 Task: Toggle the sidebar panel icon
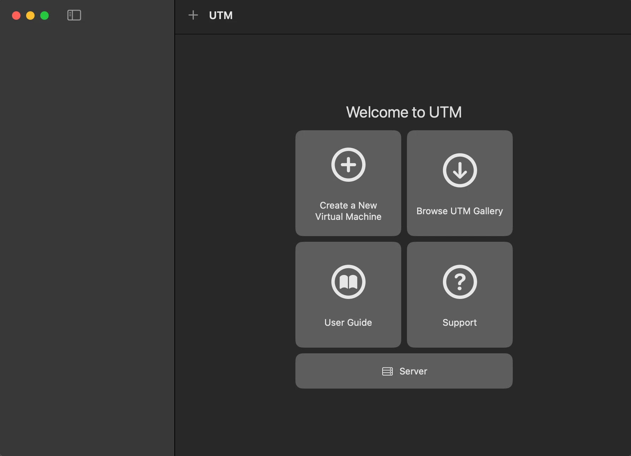[74, 15]
